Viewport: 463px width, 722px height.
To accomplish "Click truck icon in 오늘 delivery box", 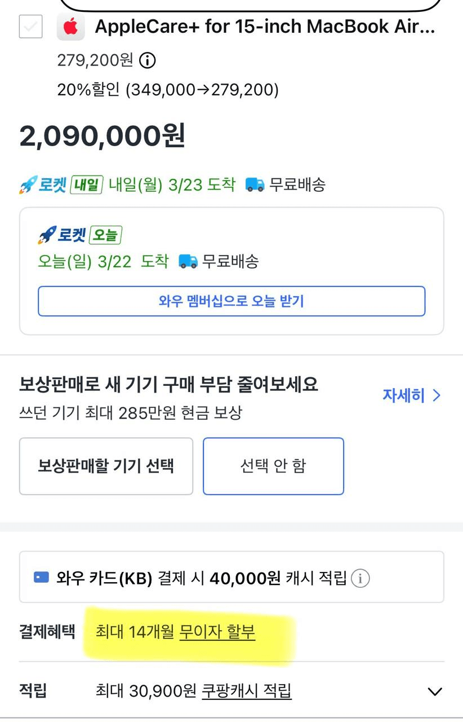I will pyautogui.click(x=188, y=261).
